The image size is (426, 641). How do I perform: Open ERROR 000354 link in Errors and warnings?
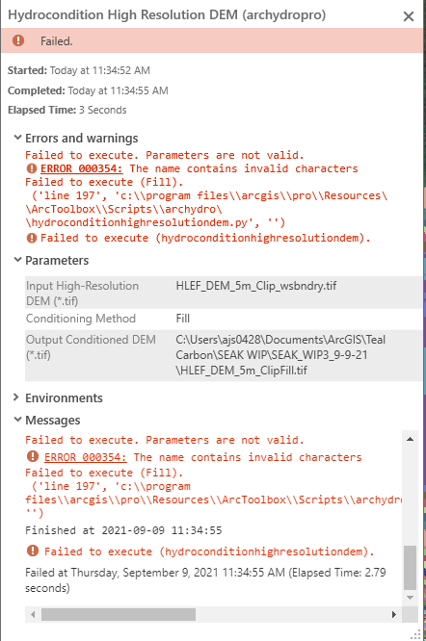click(81, 168)
